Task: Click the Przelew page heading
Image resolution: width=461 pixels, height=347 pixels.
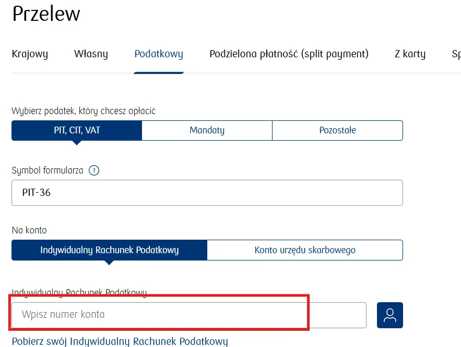Action: (46, 14)
